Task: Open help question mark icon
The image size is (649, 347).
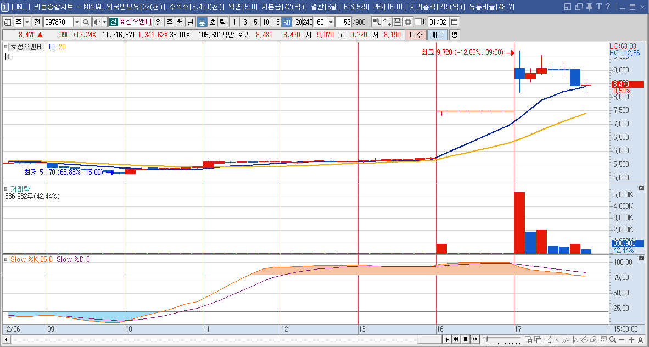Action: click(x=608, y=7)
